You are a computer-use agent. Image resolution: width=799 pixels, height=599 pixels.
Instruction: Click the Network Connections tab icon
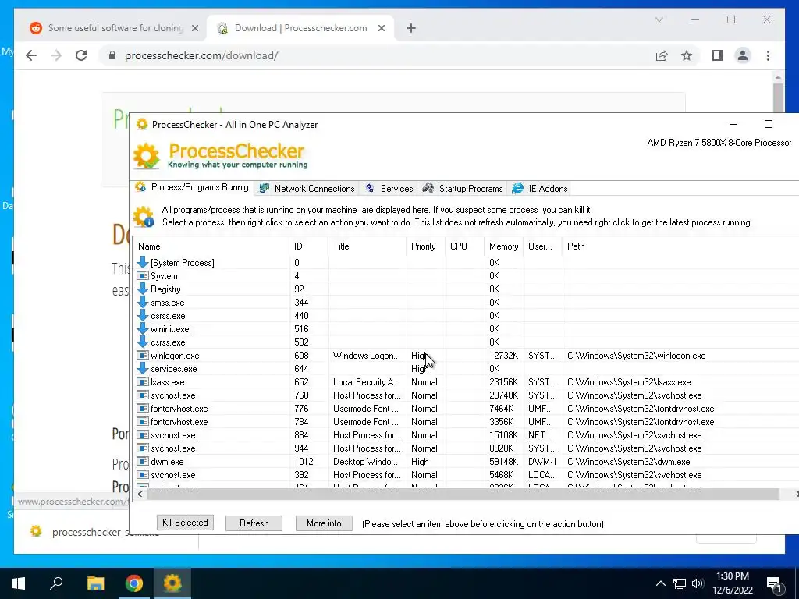point(264,189)
